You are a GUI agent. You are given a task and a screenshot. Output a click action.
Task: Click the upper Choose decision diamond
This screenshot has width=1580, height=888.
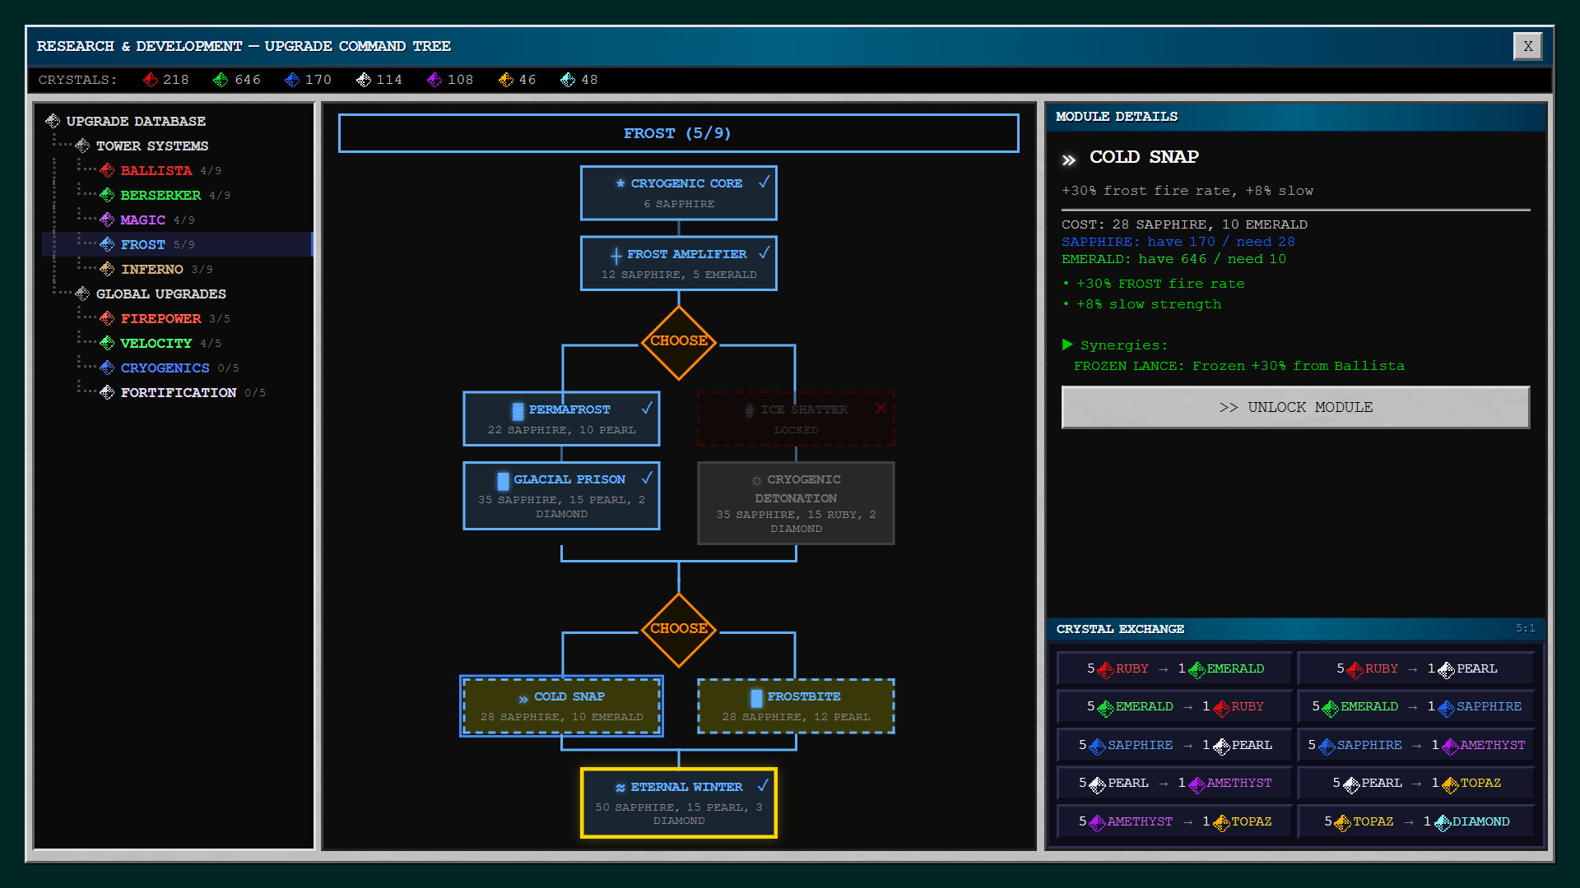pos(679,341)
